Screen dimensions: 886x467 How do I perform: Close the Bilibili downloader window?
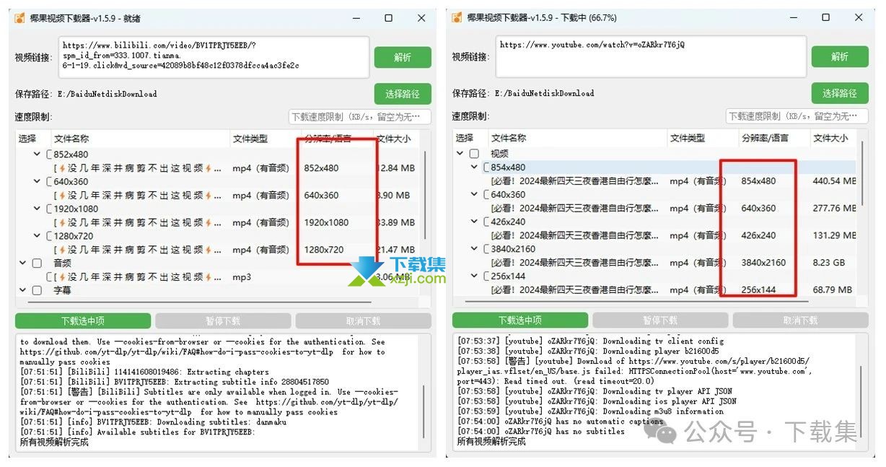pos(421,18)
